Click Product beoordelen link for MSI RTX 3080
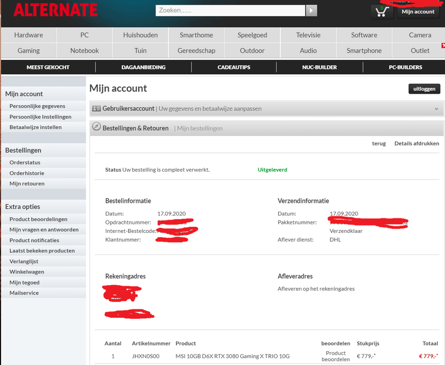The height and width of the screenshot is (365, 445). [x=336, y=356]
